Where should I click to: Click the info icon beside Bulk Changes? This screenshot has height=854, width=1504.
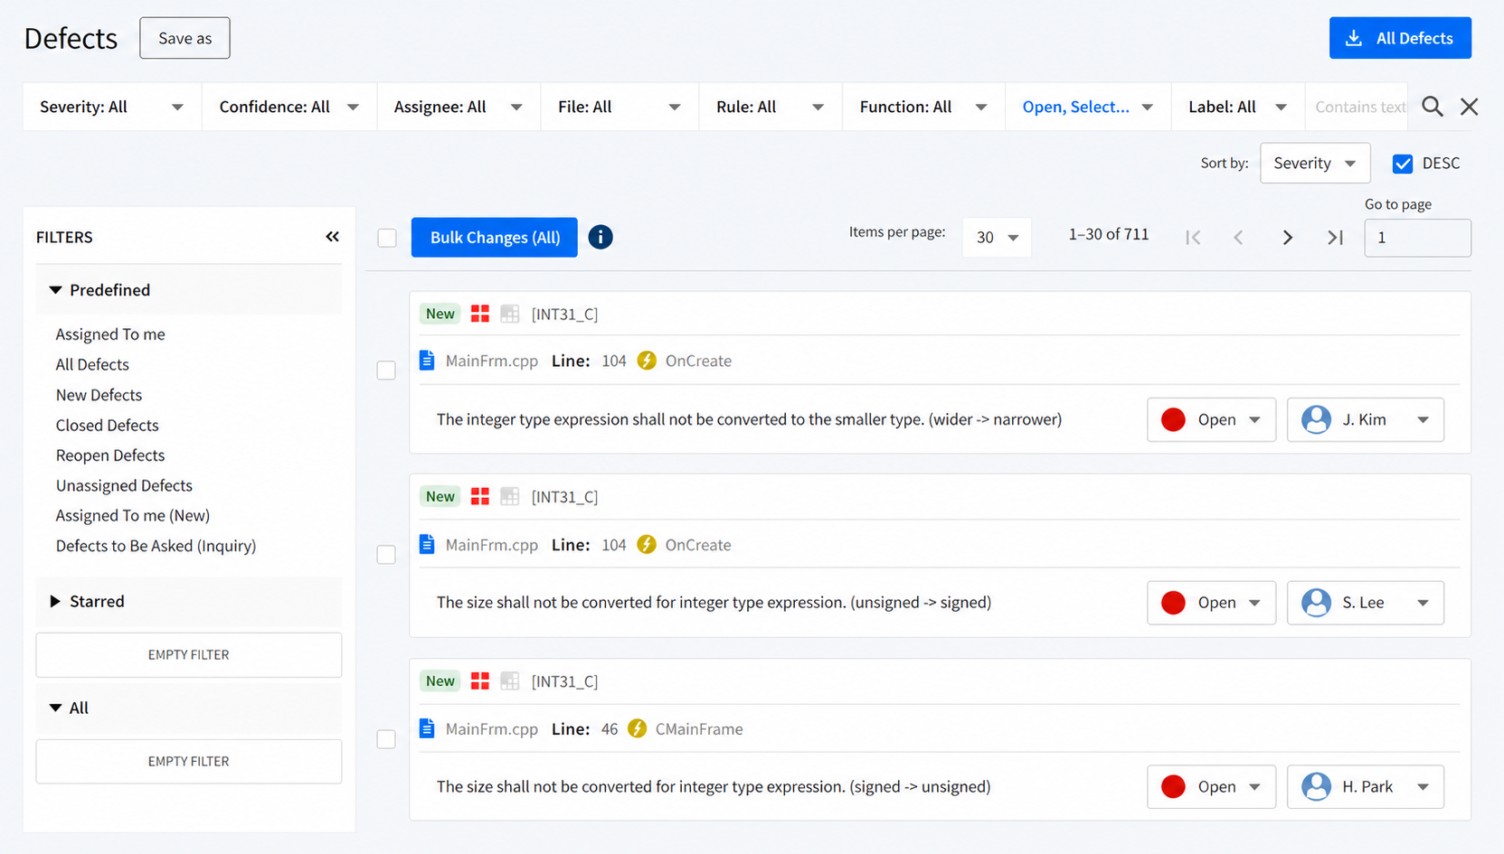click(x=601, y=237)
